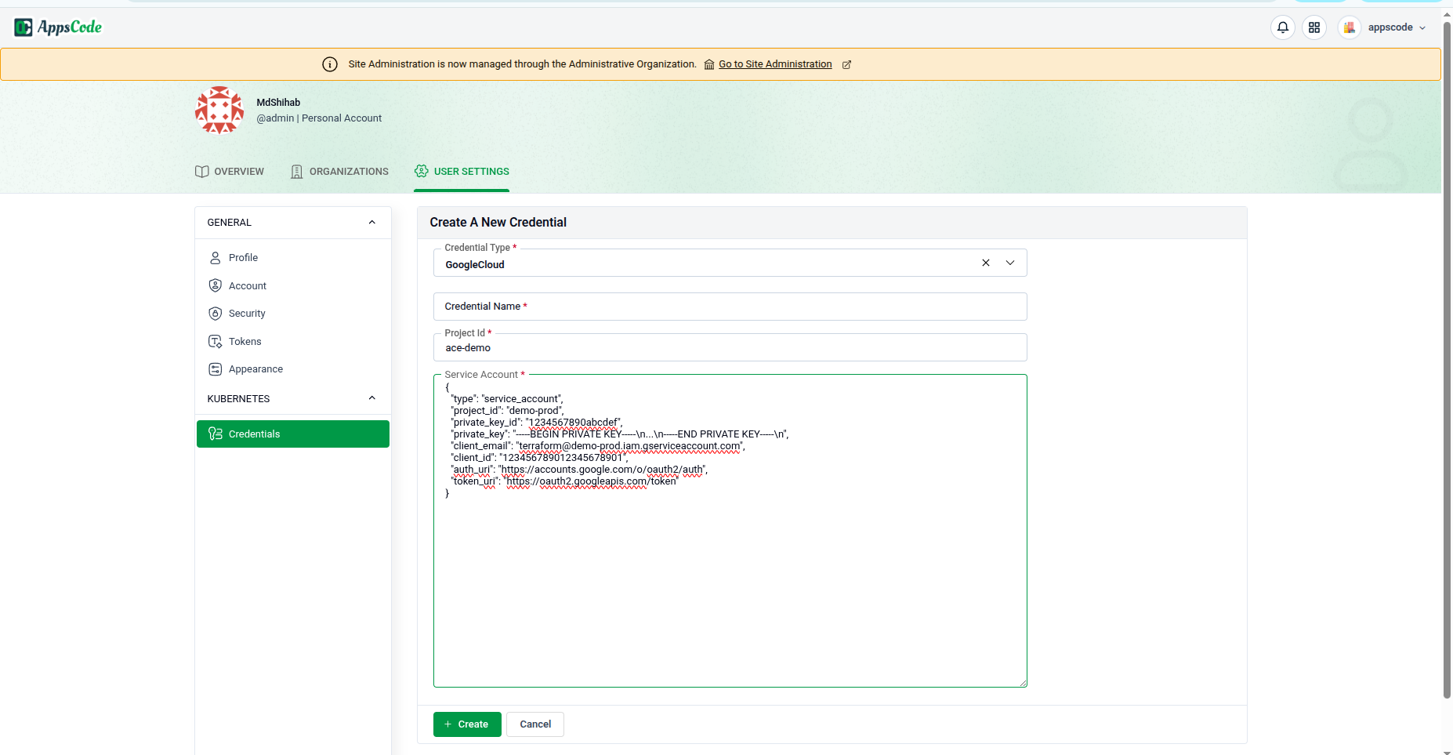Image resolution: width=1453 pixels, height=755 pixels.
Task: Click the plus icon on Create
Action: [448, 724]
